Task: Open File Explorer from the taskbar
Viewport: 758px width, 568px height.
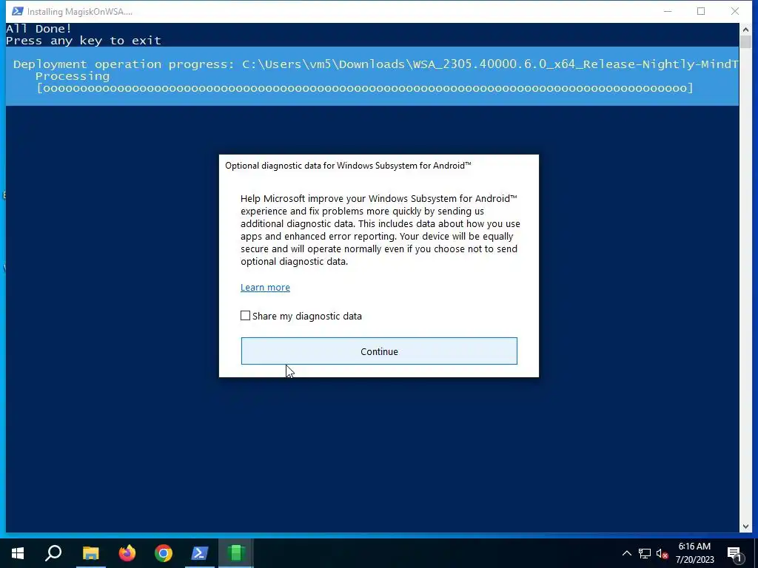Action: pyautogui.click(x=90, y=553)
